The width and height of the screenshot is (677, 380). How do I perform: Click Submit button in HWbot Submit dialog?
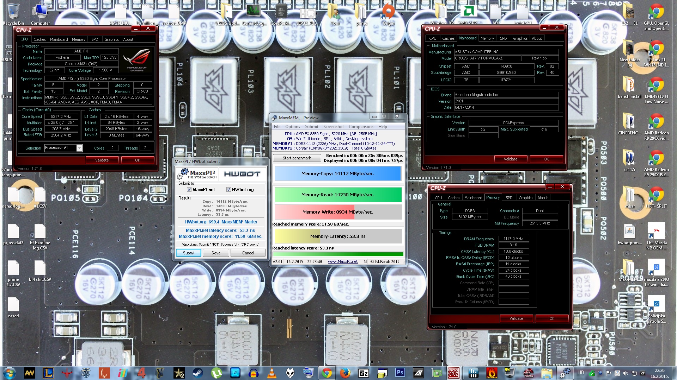pyautogui.click(x=189, y=253)
